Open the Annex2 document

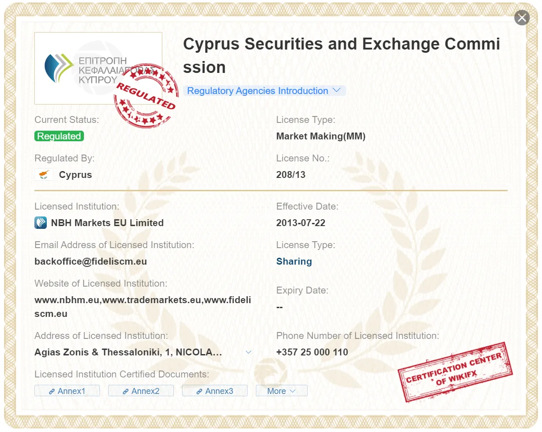pyautogui.click(x=141, y=391)
